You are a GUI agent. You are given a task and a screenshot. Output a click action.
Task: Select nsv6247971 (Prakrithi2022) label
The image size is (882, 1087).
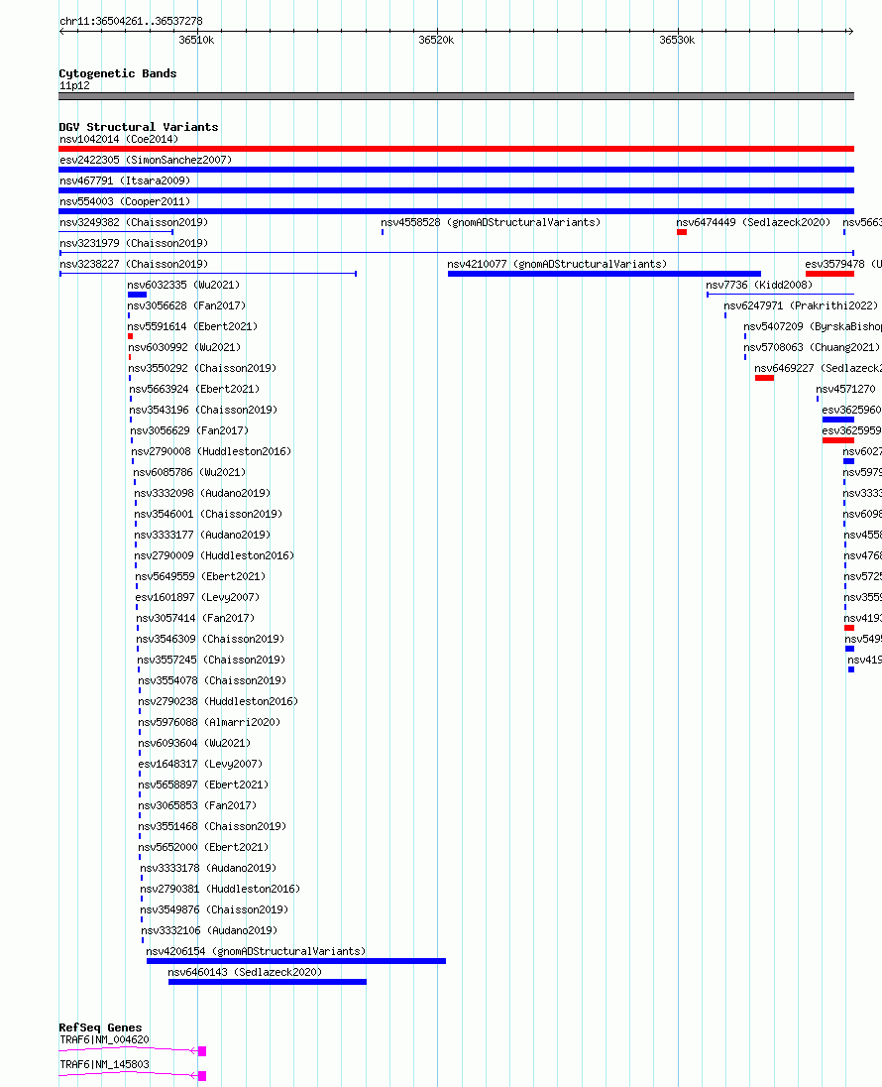[x=801, y=305]
